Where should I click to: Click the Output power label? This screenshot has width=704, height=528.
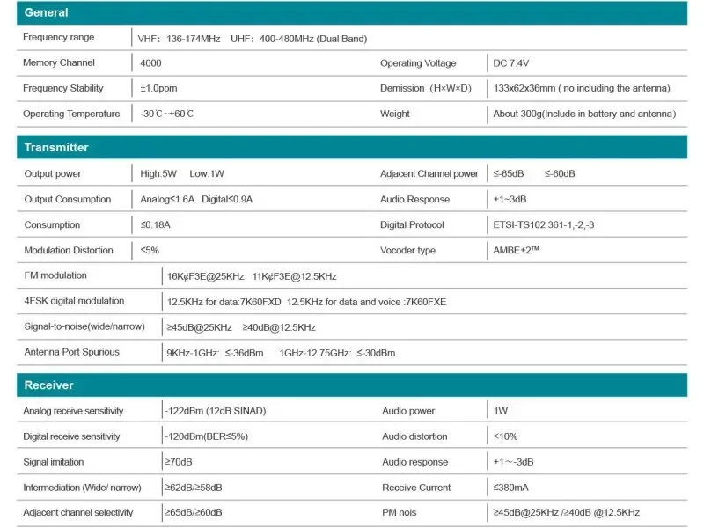[53, 173]
